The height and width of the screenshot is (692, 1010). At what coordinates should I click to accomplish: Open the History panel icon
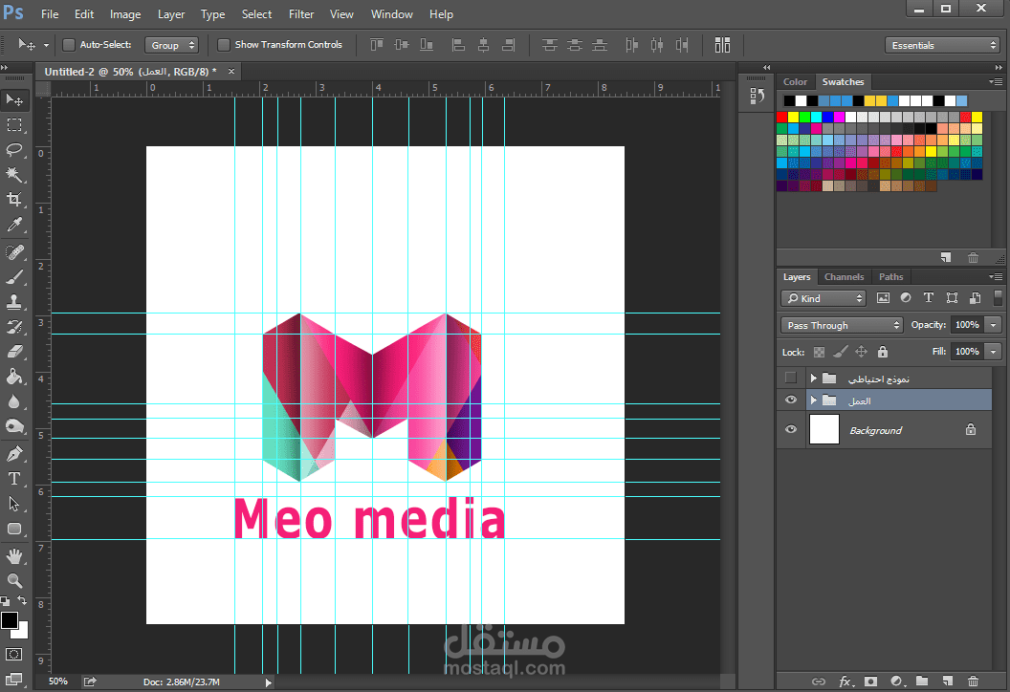click(757, 96)
